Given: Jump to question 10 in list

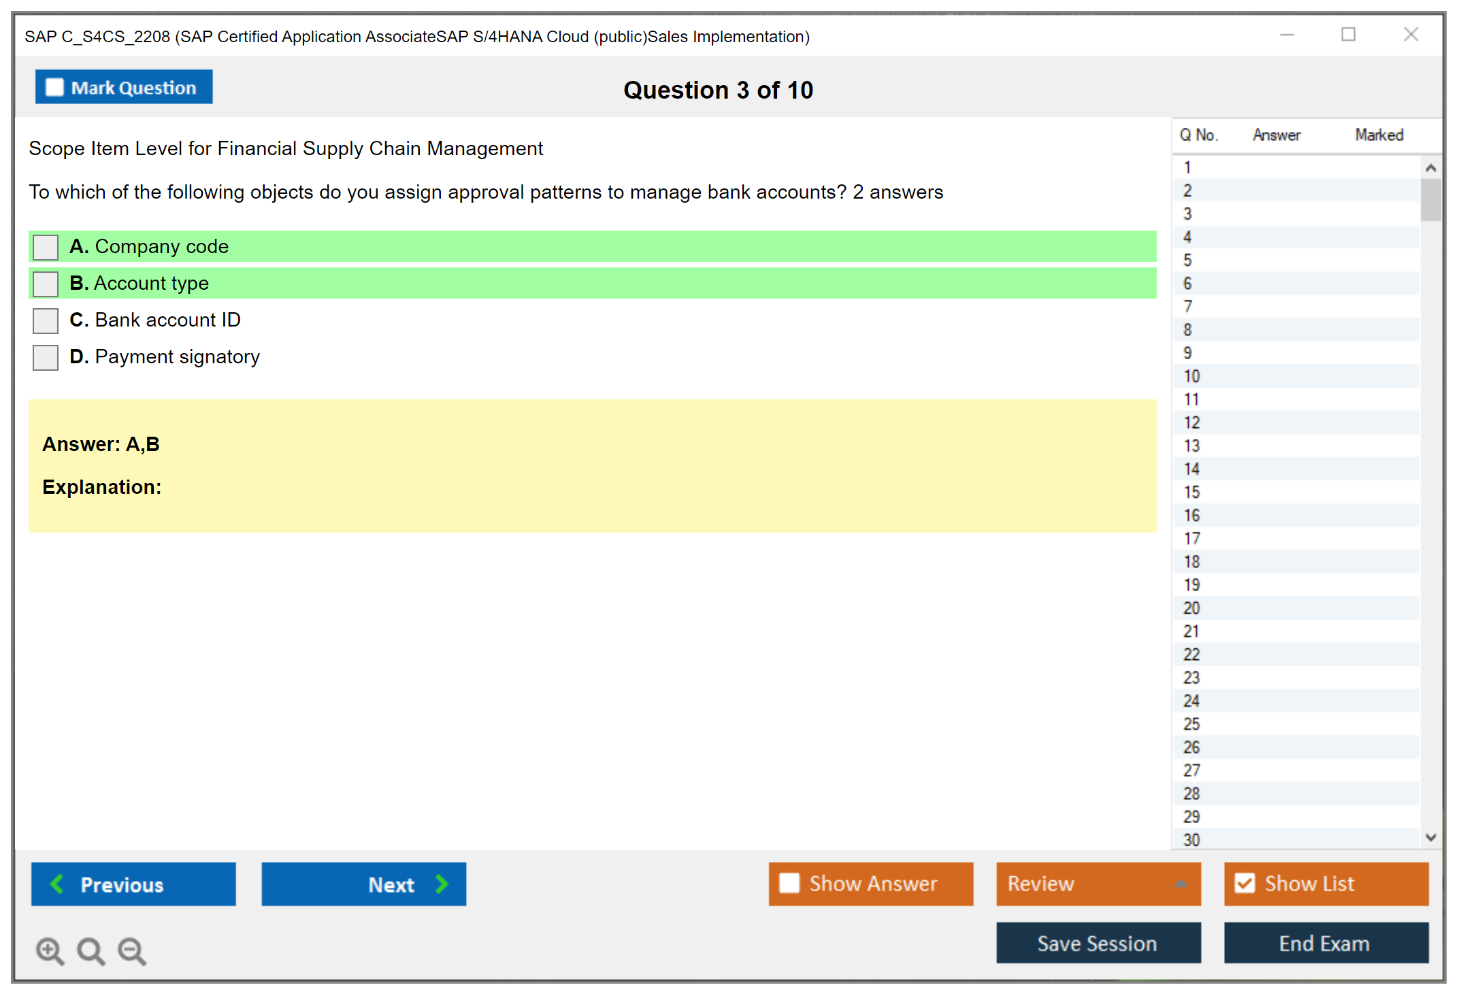Looking at the screenshot, I should (1192, 376).
